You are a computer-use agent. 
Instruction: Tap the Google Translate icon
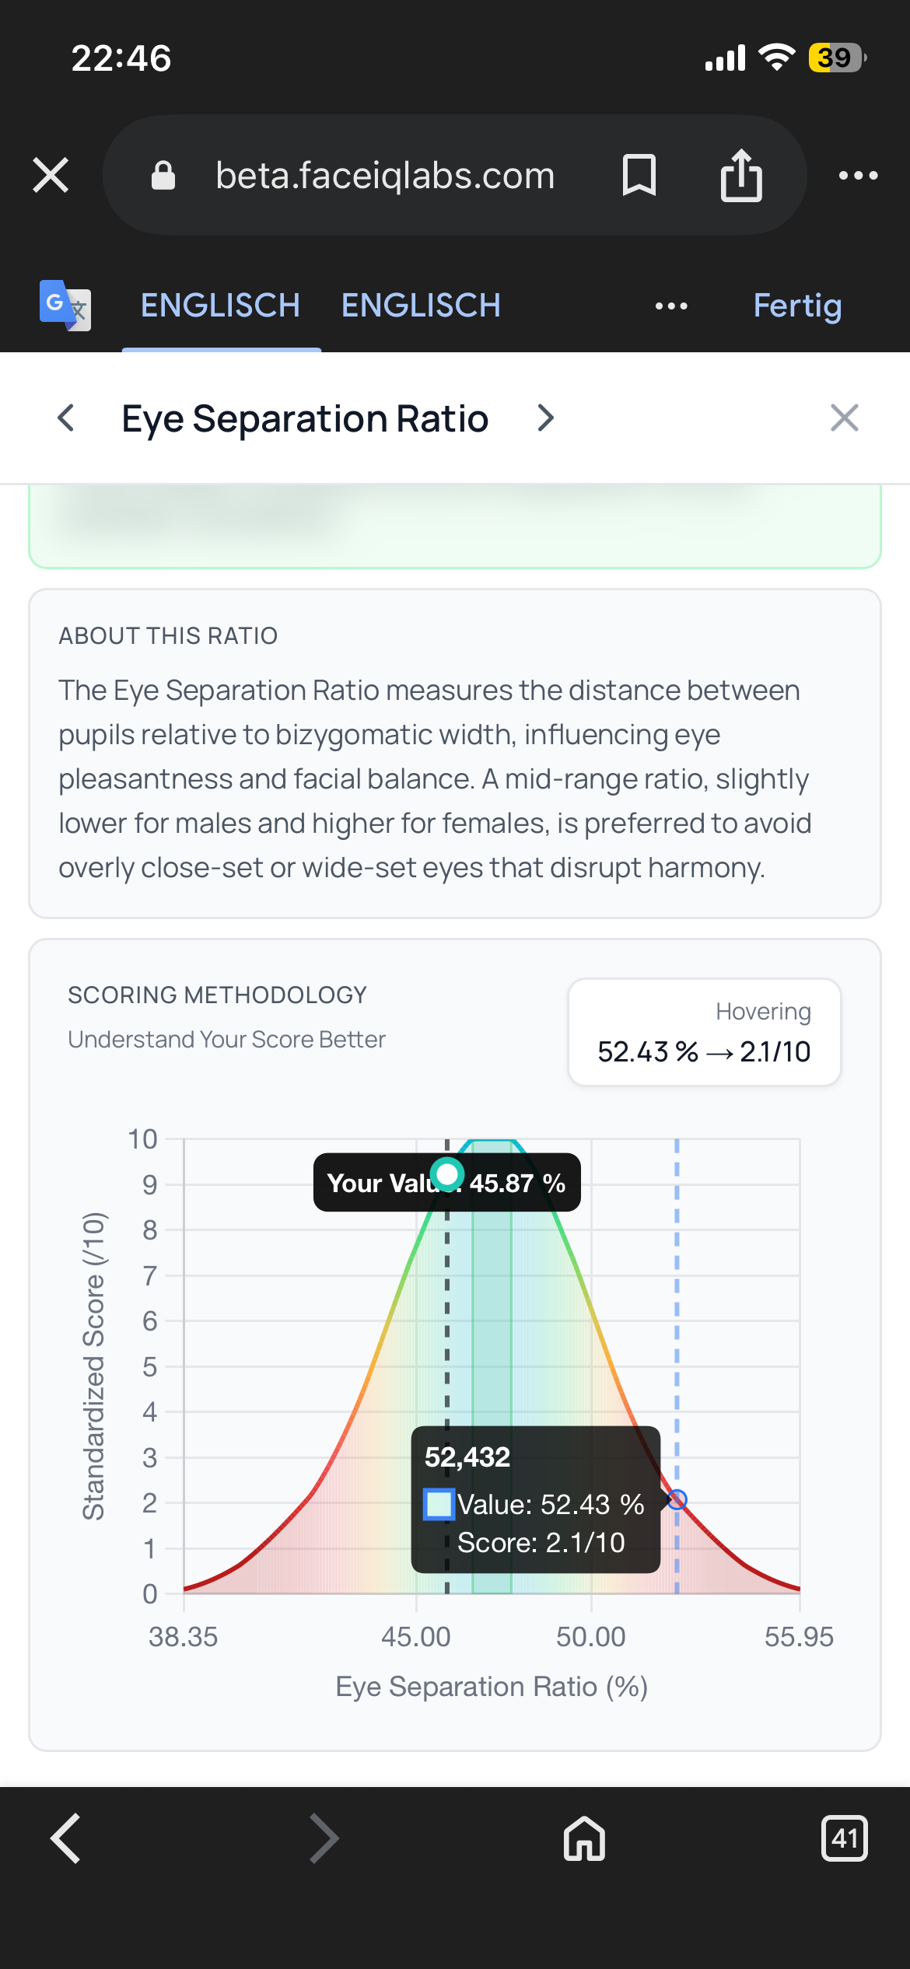coord(65,305)
